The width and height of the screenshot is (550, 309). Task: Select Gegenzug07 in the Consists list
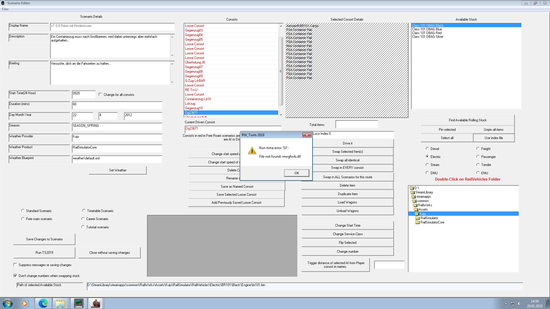pyautogui.click(x=194, y=67)
